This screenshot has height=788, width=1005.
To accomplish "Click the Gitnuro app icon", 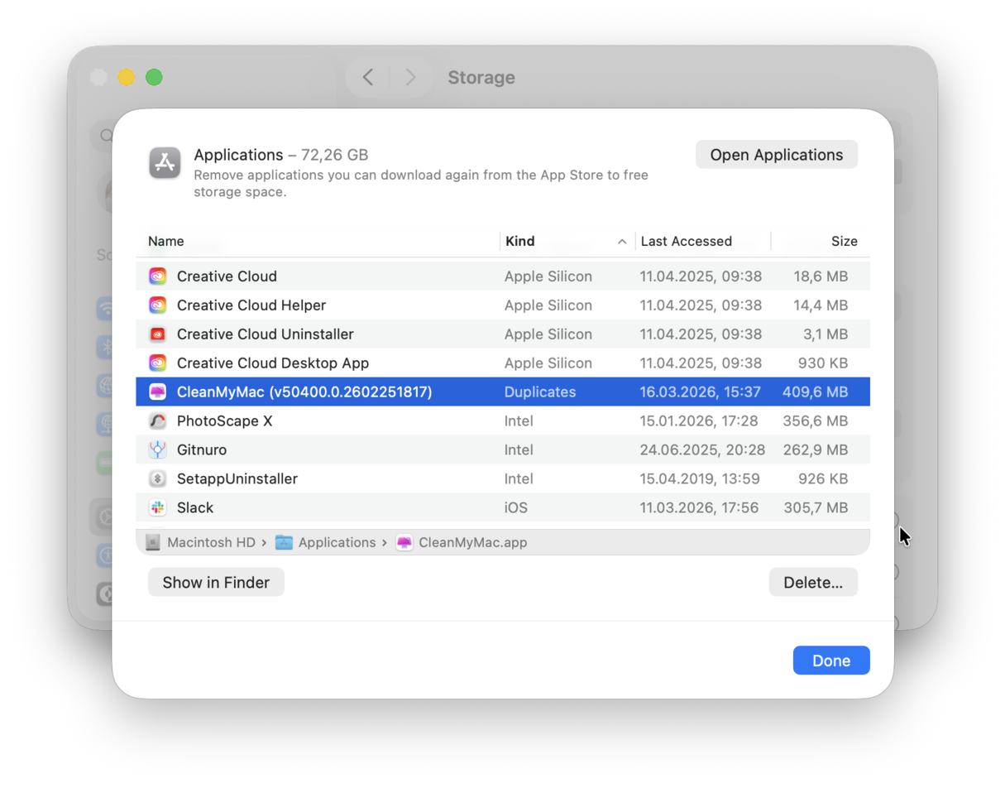I will click(x=158, y=449).
